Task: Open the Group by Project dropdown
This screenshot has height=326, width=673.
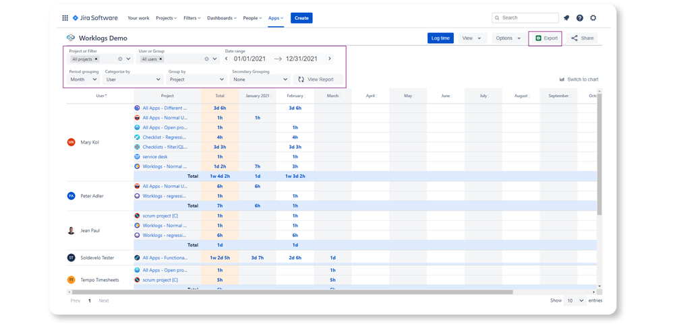Action: tap(197, 79)
